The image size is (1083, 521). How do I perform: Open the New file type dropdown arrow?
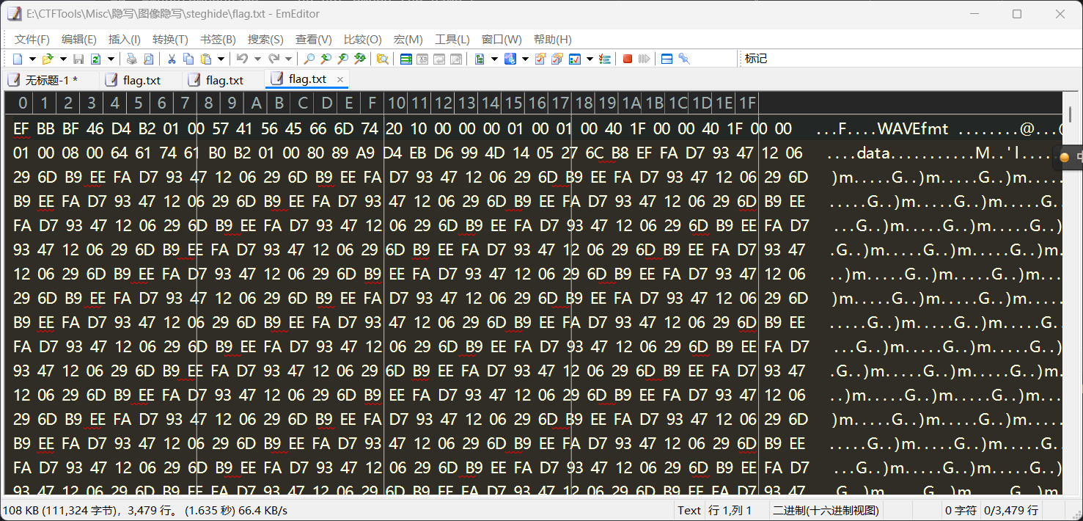coord(32,59)
